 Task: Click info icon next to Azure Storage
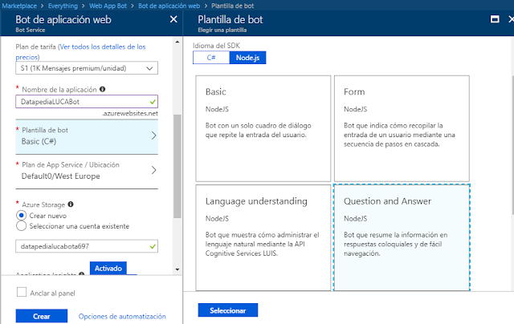point(71,205)
